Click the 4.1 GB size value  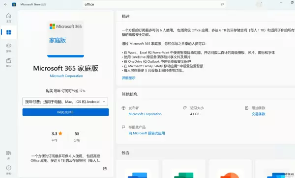tap(195, 114)
